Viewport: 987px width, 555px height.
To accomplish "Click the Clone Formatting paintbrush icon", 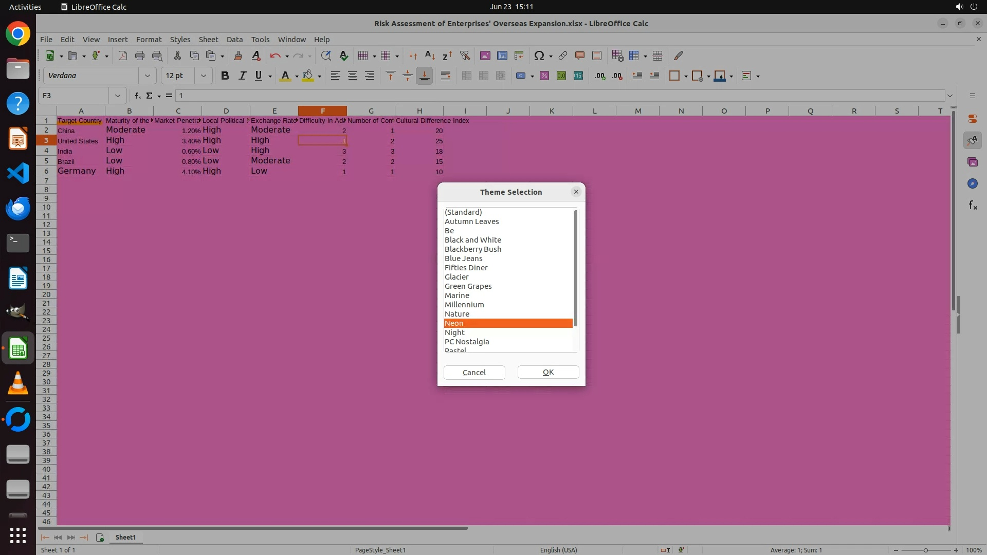I will (237, 56).
